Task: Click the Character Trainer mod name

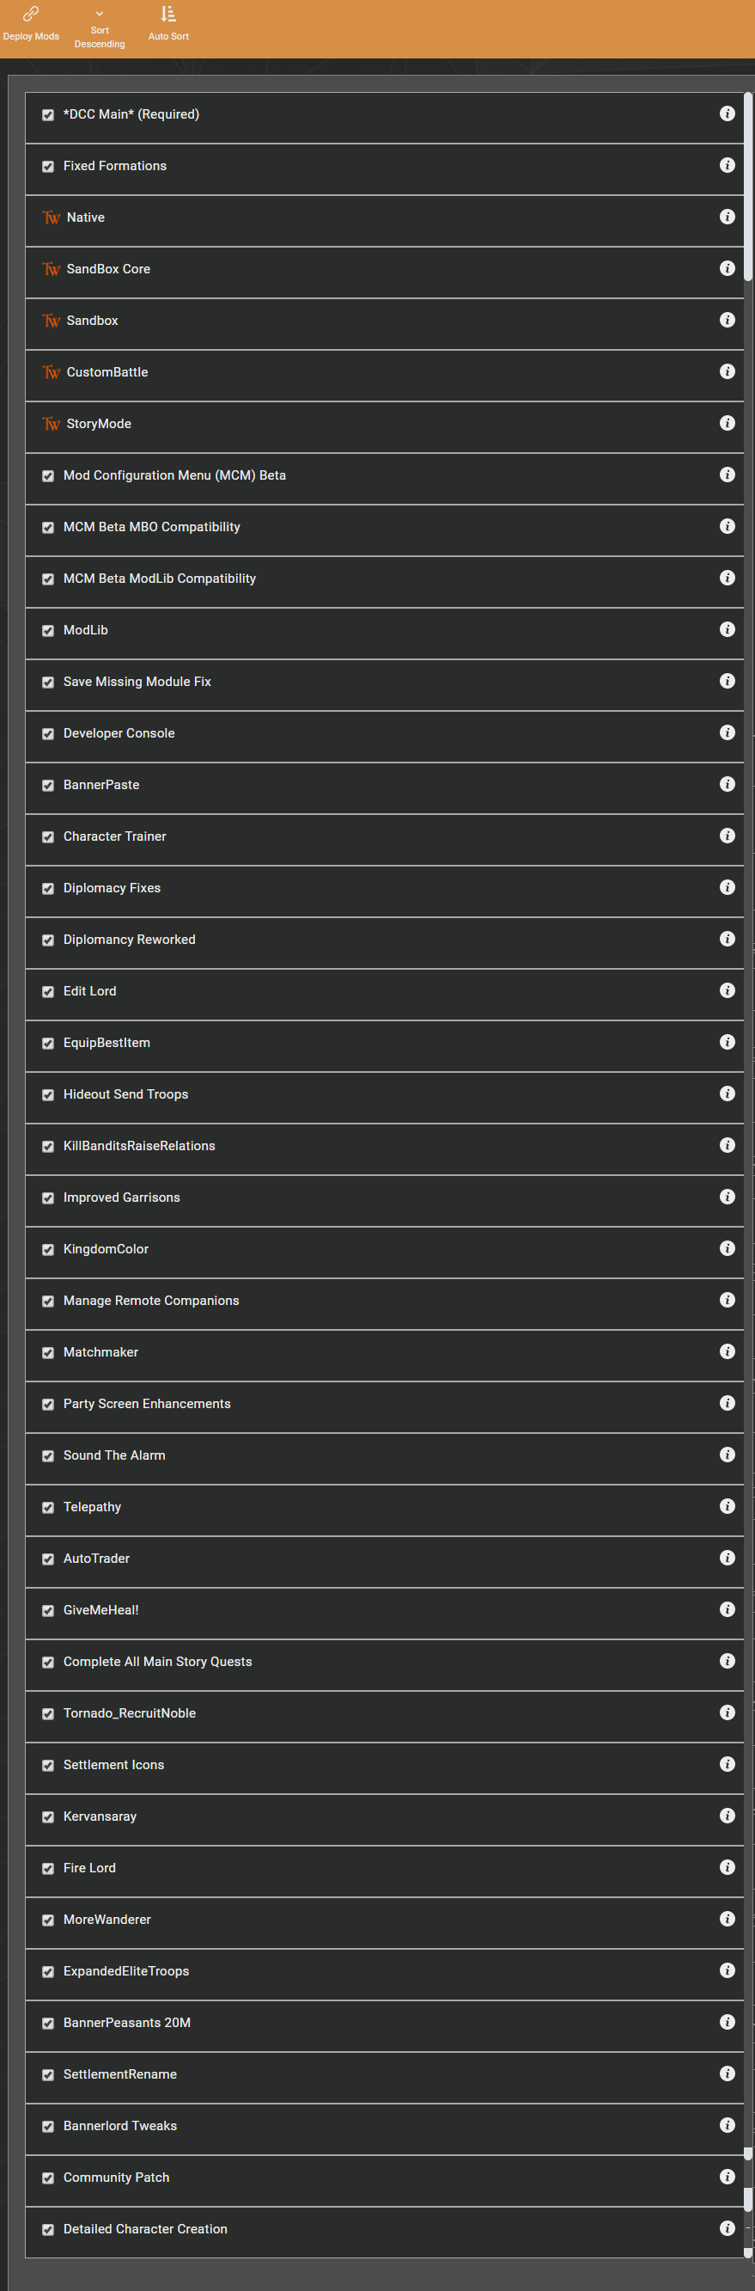Action: (114, 836)
